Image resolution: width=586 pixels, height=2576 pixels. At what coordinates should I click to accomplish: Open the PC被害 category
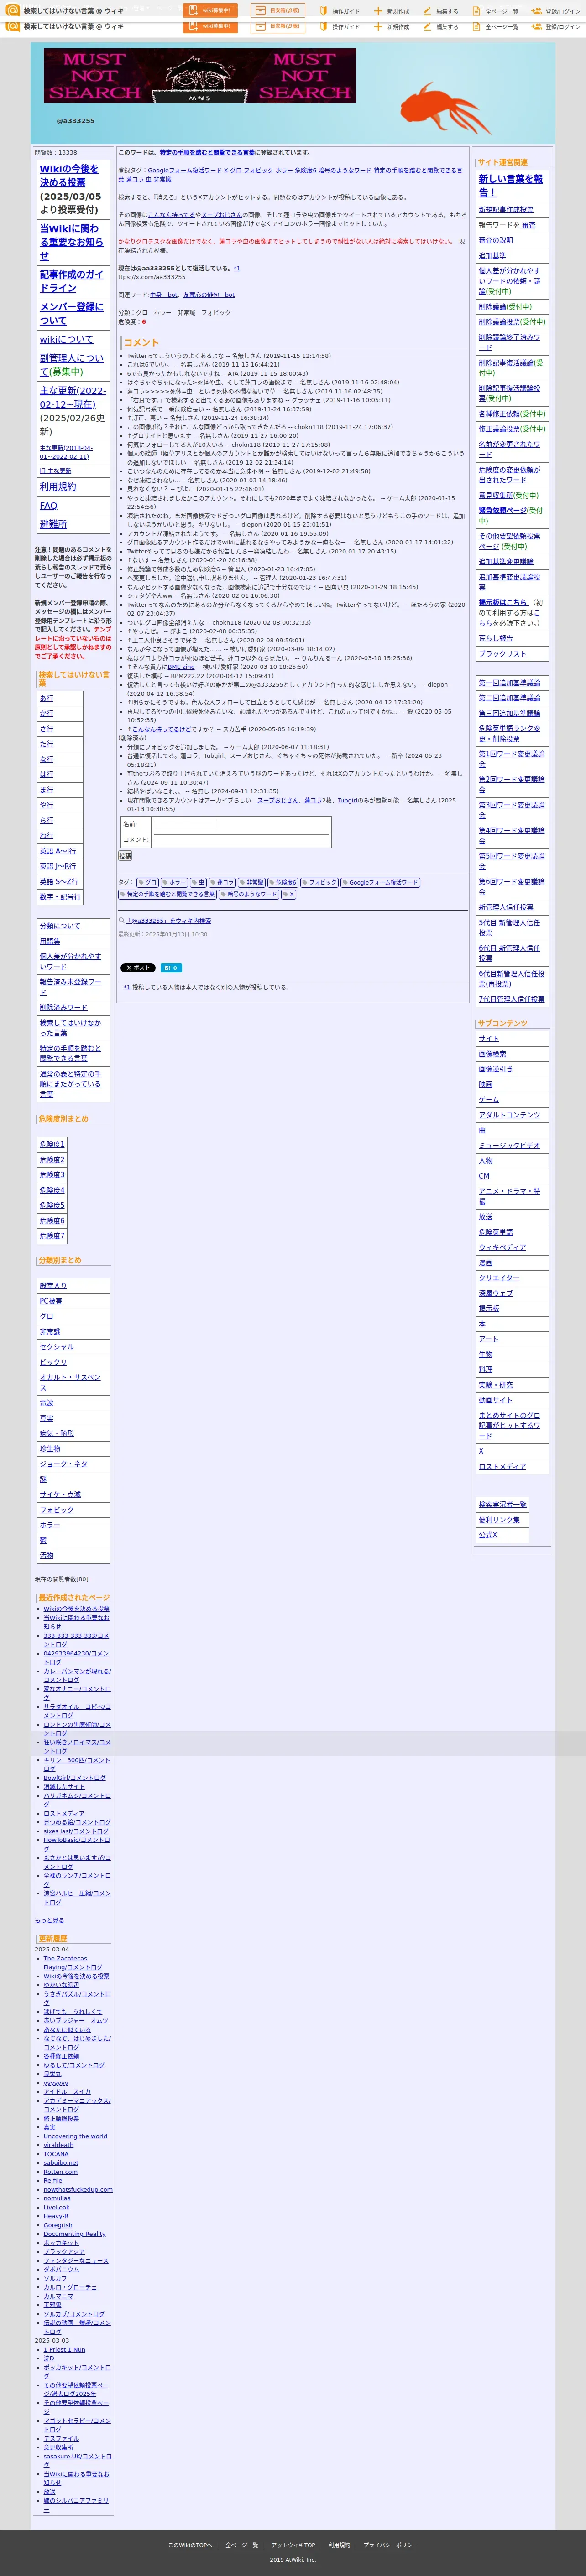pyautogui.click(x=51, y=1301)
